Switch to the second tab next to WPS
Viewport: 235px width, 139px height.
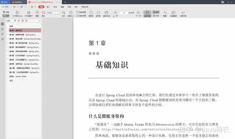[18, 2]
